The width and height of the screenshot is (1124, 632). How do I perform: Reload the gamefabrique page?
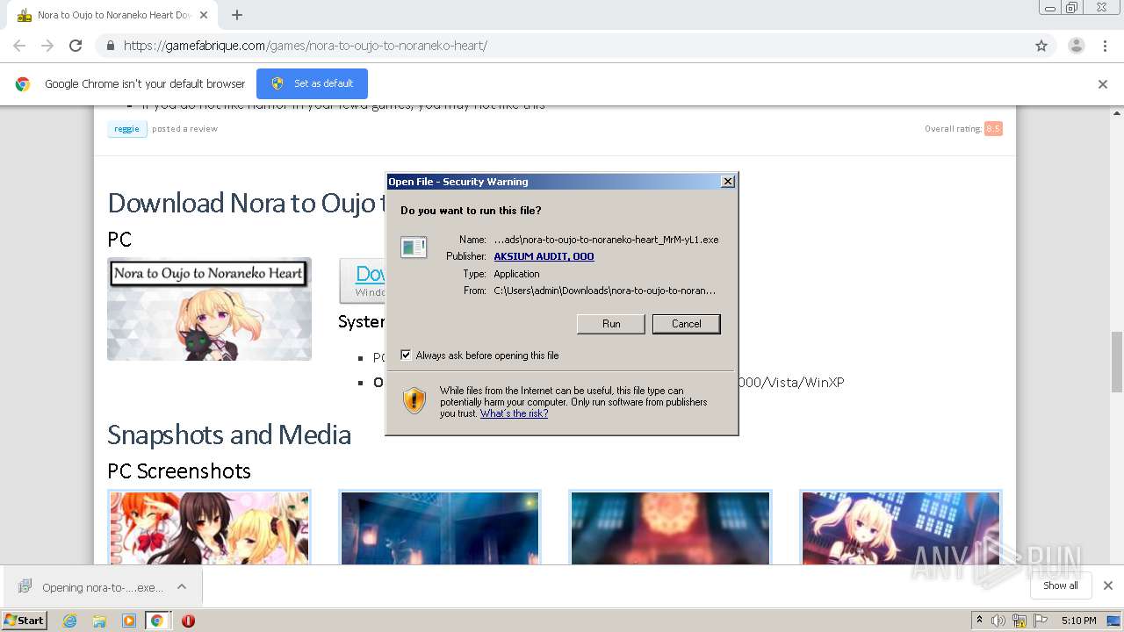click(76, 46)
